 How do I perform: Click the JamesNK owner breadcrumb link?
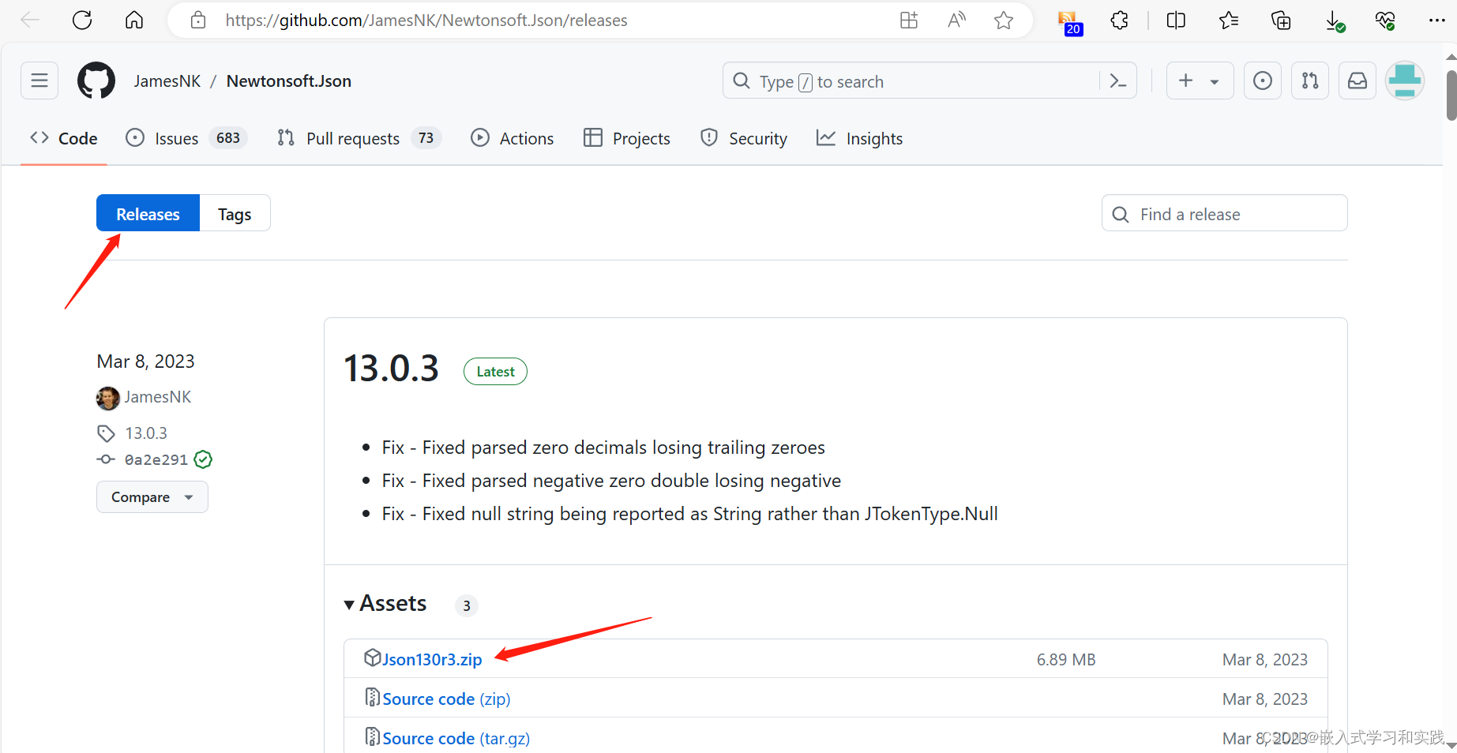click(167, 81)
